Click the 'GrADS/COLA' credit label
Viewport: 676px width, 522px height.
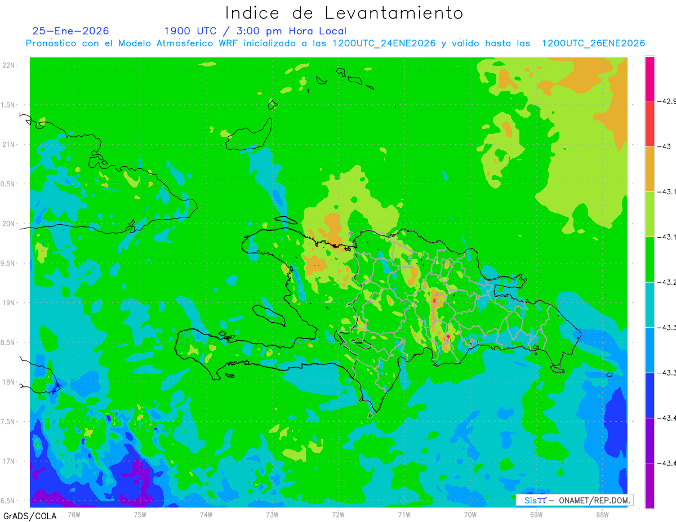point(30,515)
